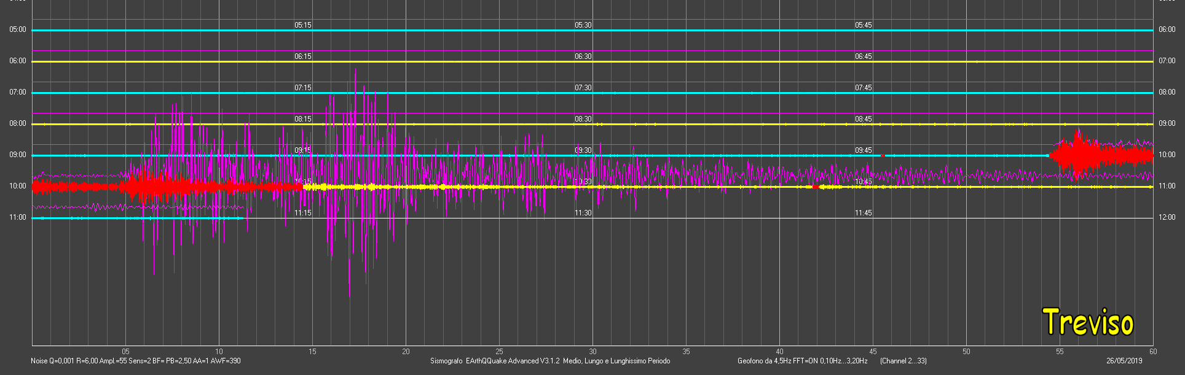The height and width of the screenshot is (375, 1185).
Task: Click minute 30 on the bottom scale
Action: tap(592, 352)
